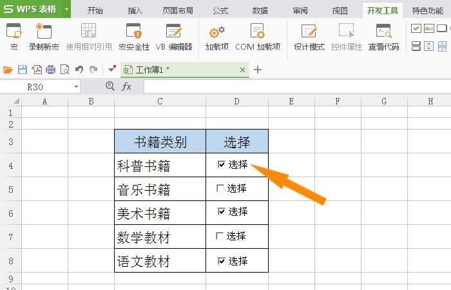
Task: Expand the Name Box dropdown arrow
Action: (x=76, y=86)
